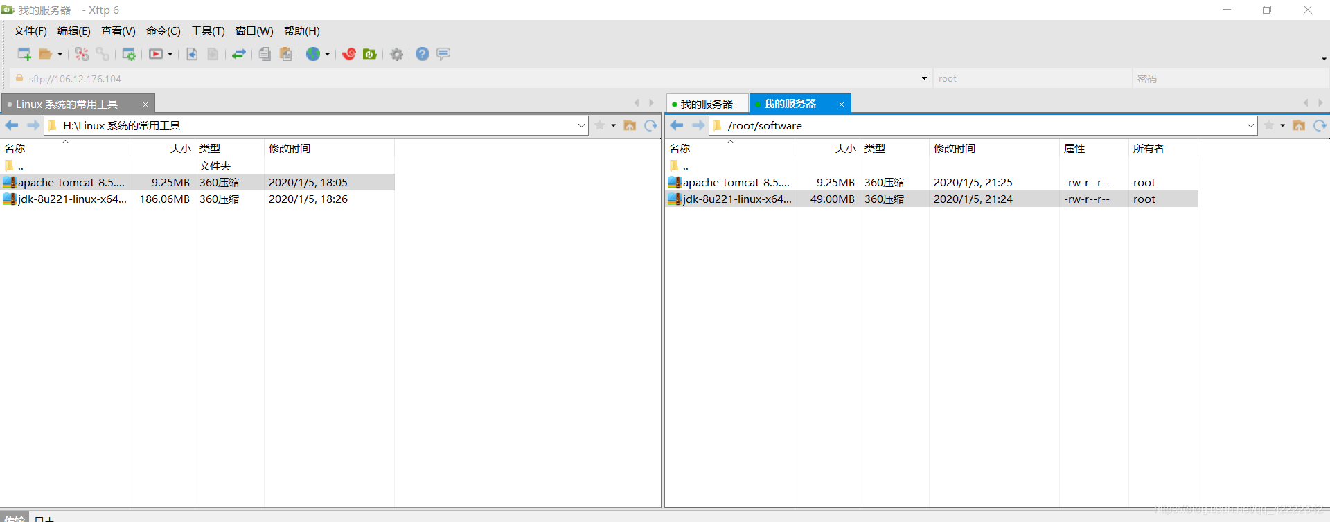The width and height of the screenshot is (1330, 522).
Task: Expand the remote path dropdown
Action: pos(1250,125)
